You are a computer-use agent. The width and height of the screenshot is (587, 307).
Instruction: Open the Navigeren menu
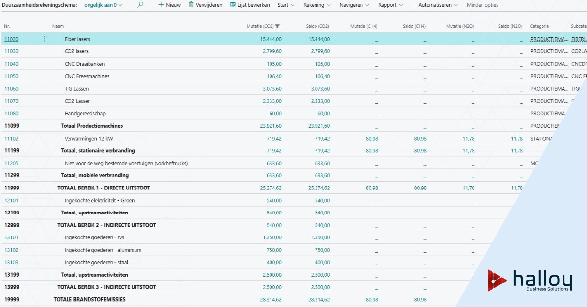[354, 5]
